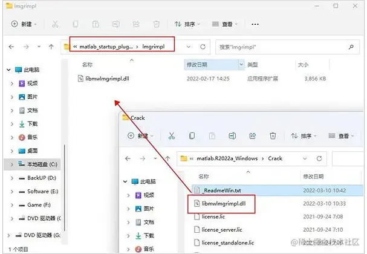Collapse This PC (此电脑) in lmgrimpl window sidebar
The width and height of the screenshot is (367, 254).
click(8, 70)
